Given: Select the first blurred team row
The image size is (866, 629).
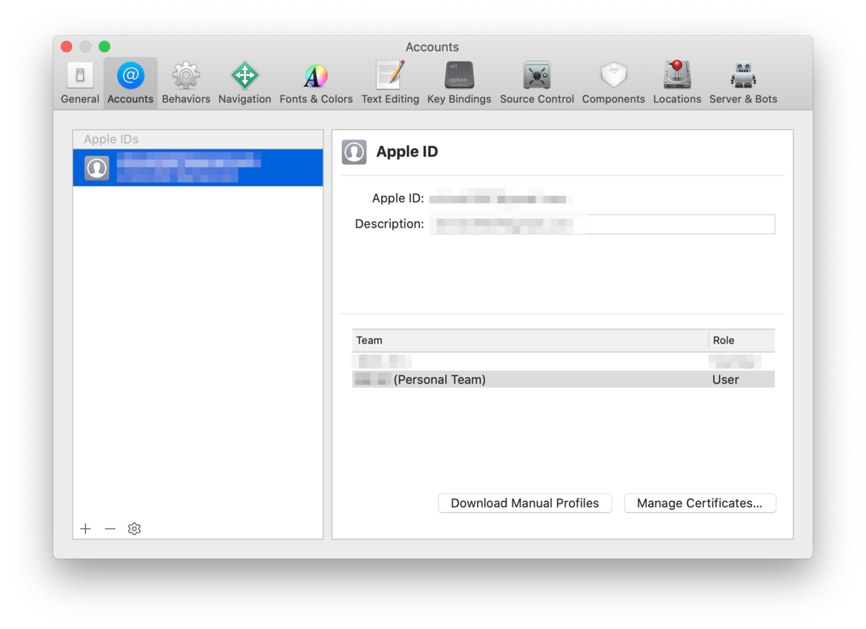Looking at the screenshot, I should point(563,361).
